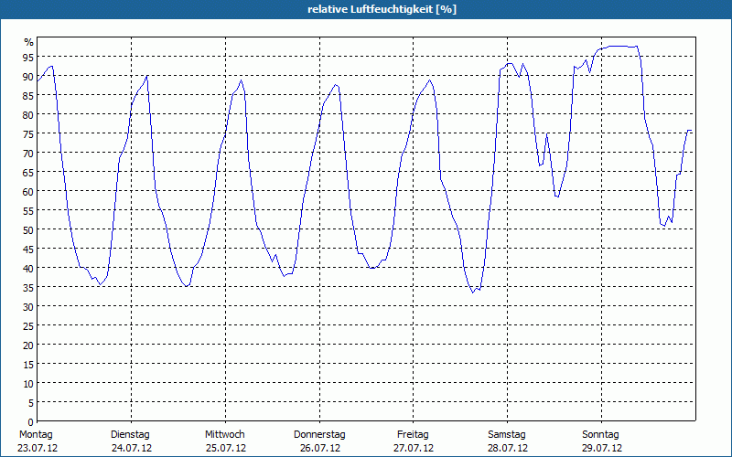Click the '%' unit label on y-axis
Screen dimensions: 732x457
[x=29, y=42]
